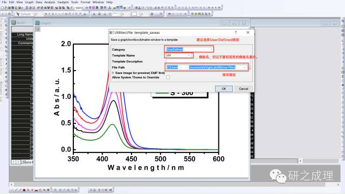The width and height of the screenshot is (345, 194).
Task: Toggle Allow System Theme to Override checkbox
Action: tap(168, 78)
